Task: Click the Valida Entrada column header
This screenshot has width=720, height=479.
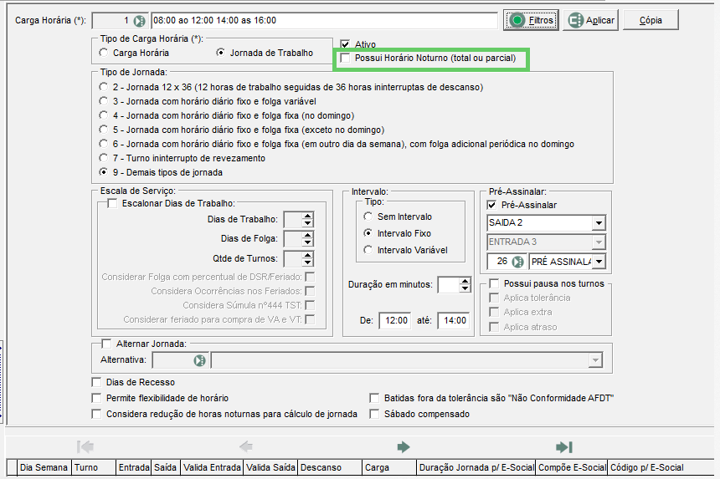Action: tap(212, 467)
